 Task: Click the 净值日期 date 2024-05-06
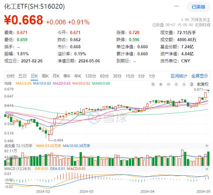89,61
